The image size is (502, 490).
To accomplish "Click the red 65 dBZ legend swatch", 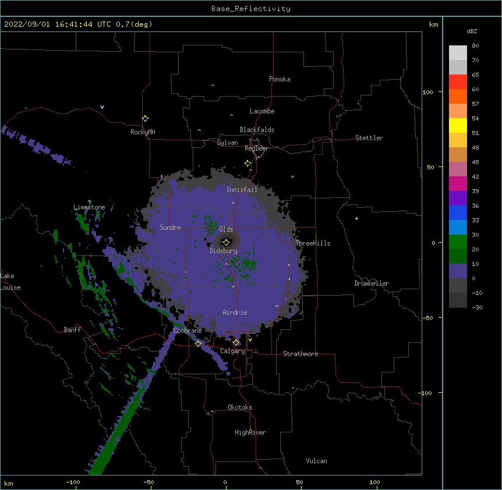I will point(458,82).
